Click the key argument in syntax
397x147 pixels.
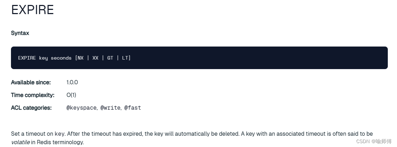coord(43,58)
